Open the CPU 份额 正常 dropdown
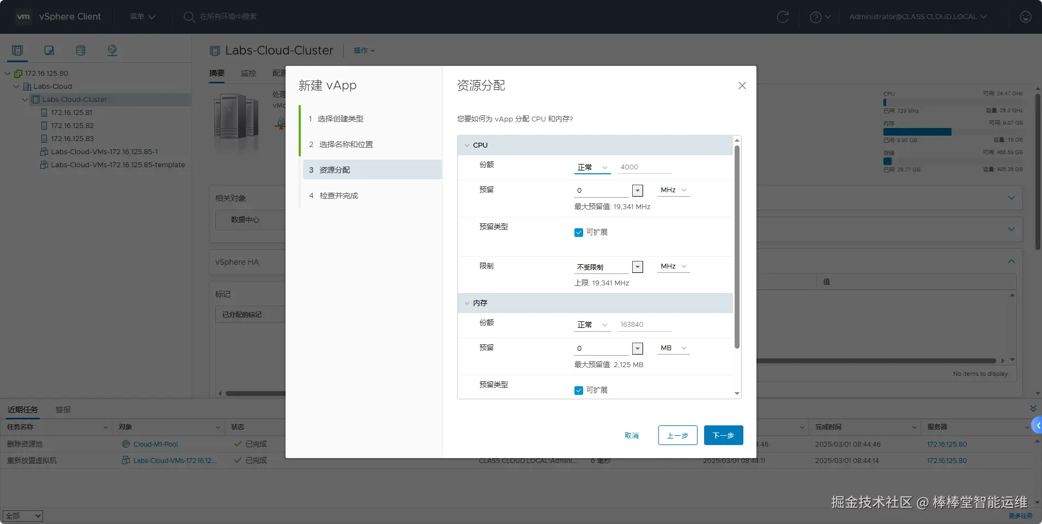Image resolution: width=1042 pixels, height=524 pixels. tap(592, 167)
